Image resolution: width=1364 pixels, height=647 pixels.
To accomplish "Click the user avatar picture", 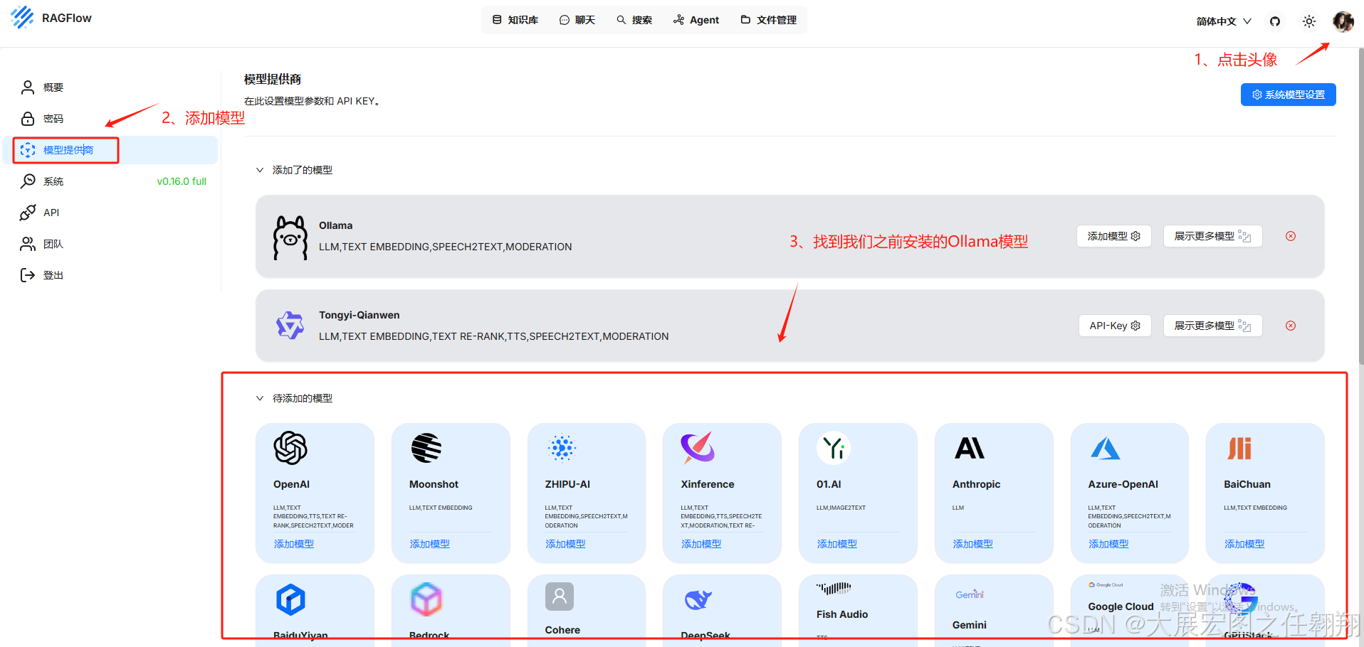I will point(1343,21).
